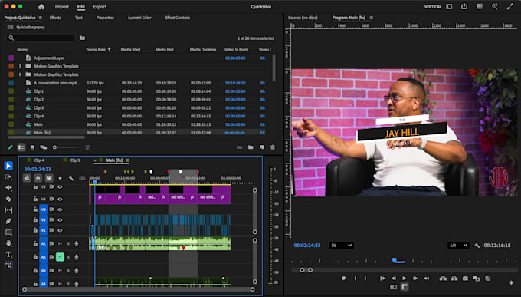Toggle V2 track output eye

pos(60,219)
